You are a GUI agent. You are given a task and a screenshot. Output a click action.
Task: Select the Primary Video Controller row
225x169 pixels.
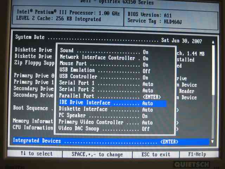coord(105,122)
